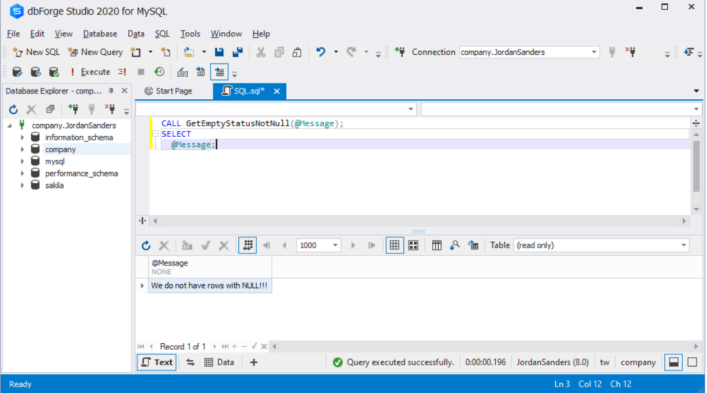
Task: Close the SQL.sql tab
Action: (x=276, y=91)
